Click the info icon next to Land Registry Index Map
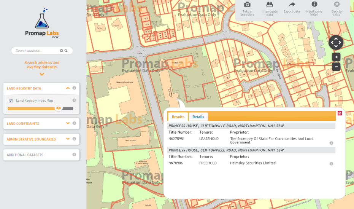The image size is (354, 209). click(74, 101)
